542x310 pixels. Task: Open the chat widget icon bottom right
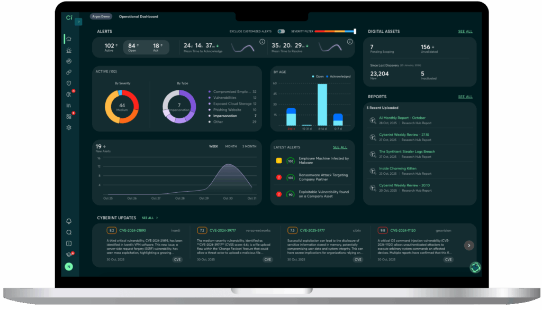point(475,268)
